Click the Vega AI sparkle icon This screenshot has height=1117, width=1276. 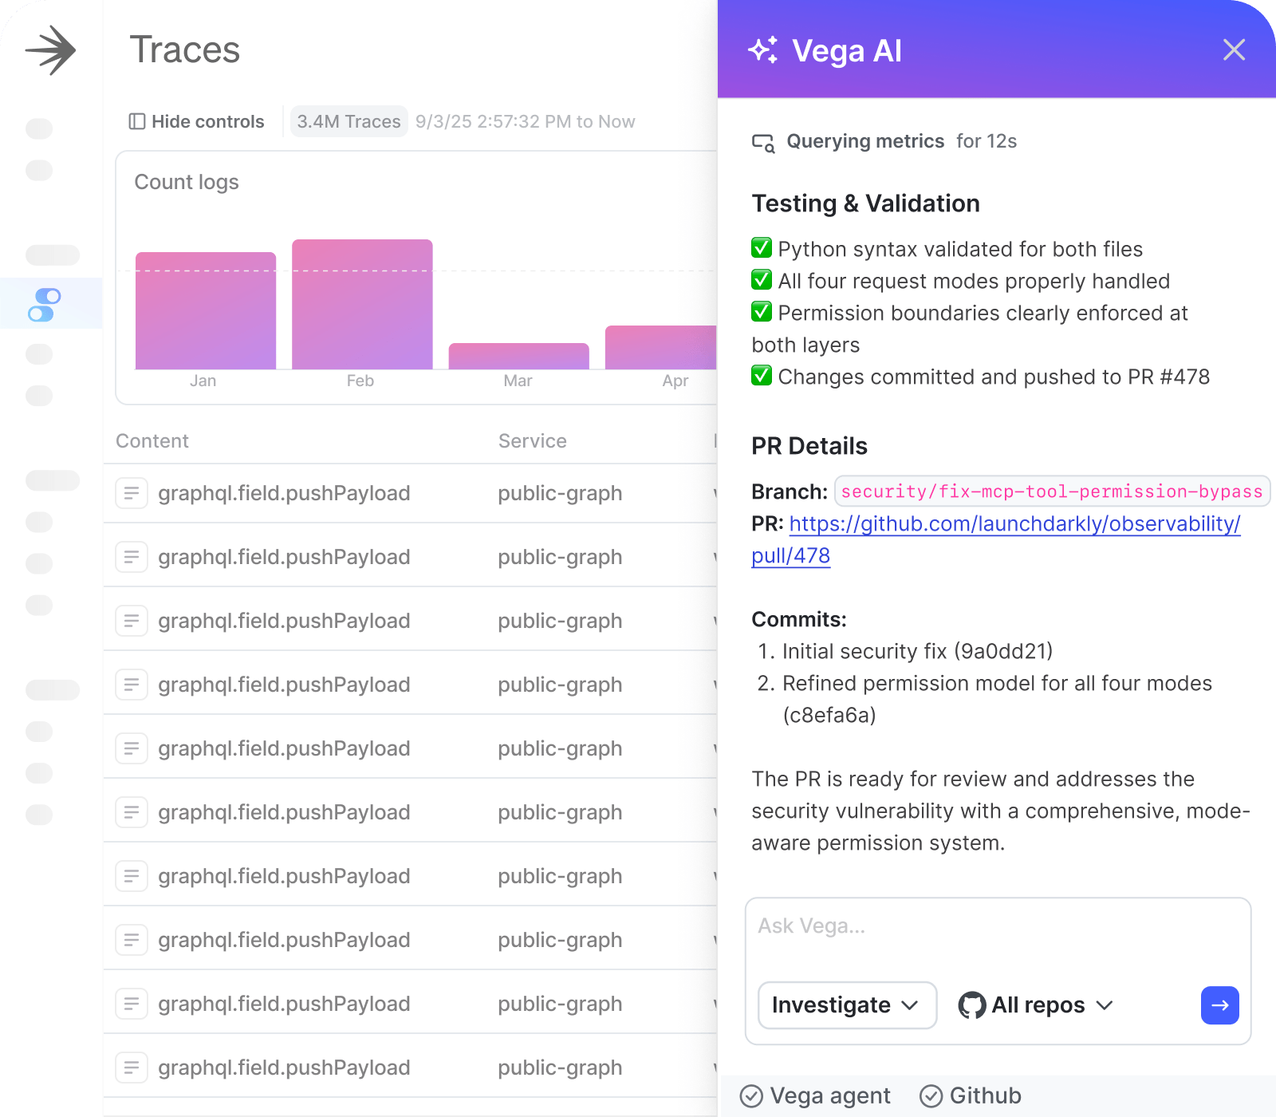762,50
